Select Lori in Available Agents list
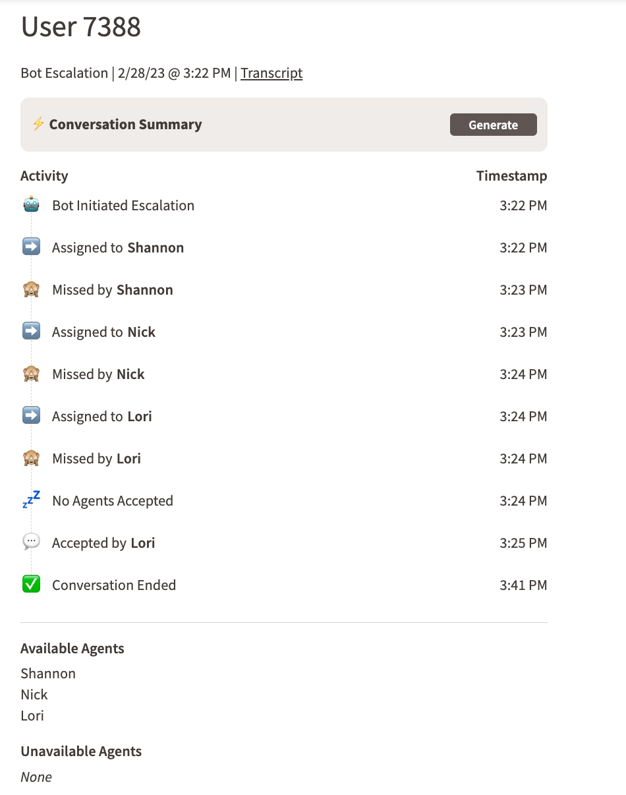Viewport: 626px width, 795px height. [32, 716]
